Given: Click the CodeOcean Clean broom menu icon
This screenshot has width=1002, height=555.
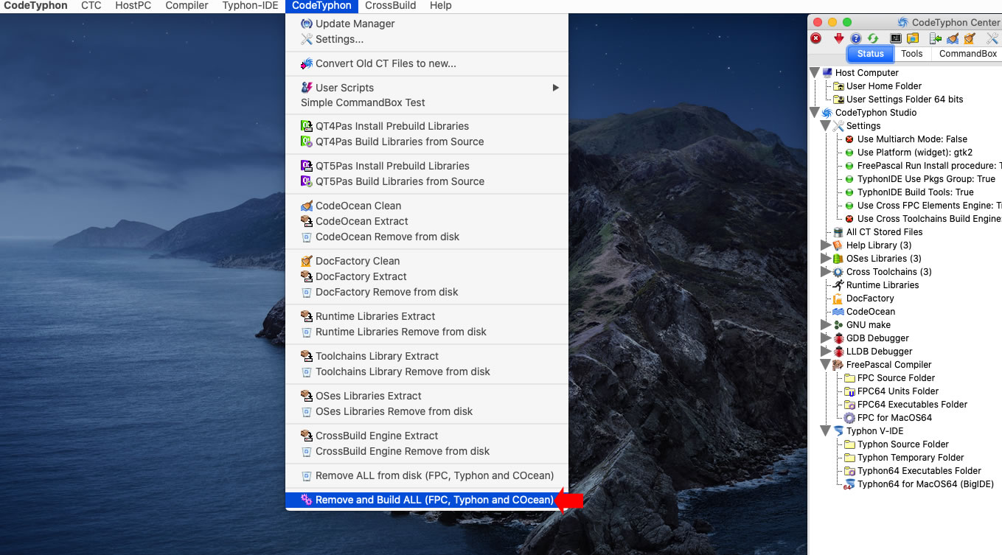Looking at the screenshot, I should [307, 206].
